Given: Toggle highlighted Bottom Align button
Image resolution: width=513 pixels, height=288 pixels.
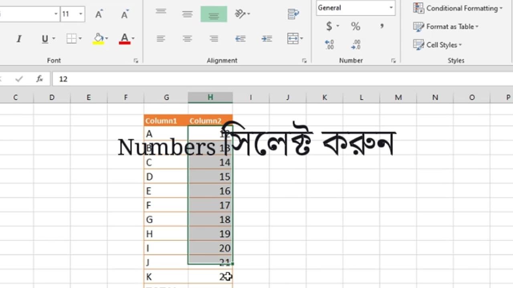Looking at the screenshot, I should (x=214, y=14).
